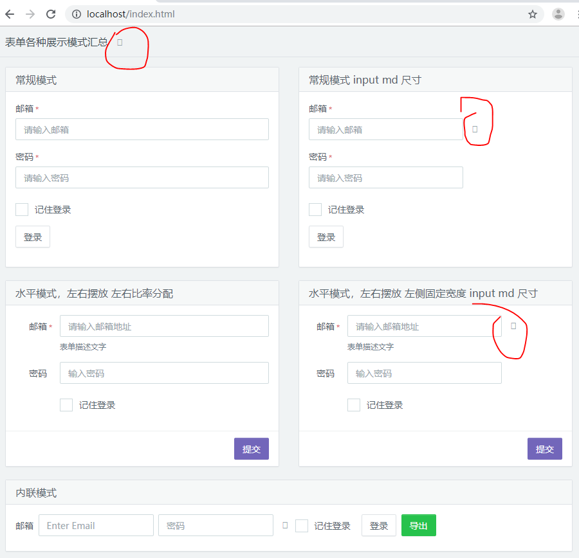The height and width of the screenshot is (558, 579).
Task: Click 提交 button in 左侧固定宽度 panel
Action: 545,449
